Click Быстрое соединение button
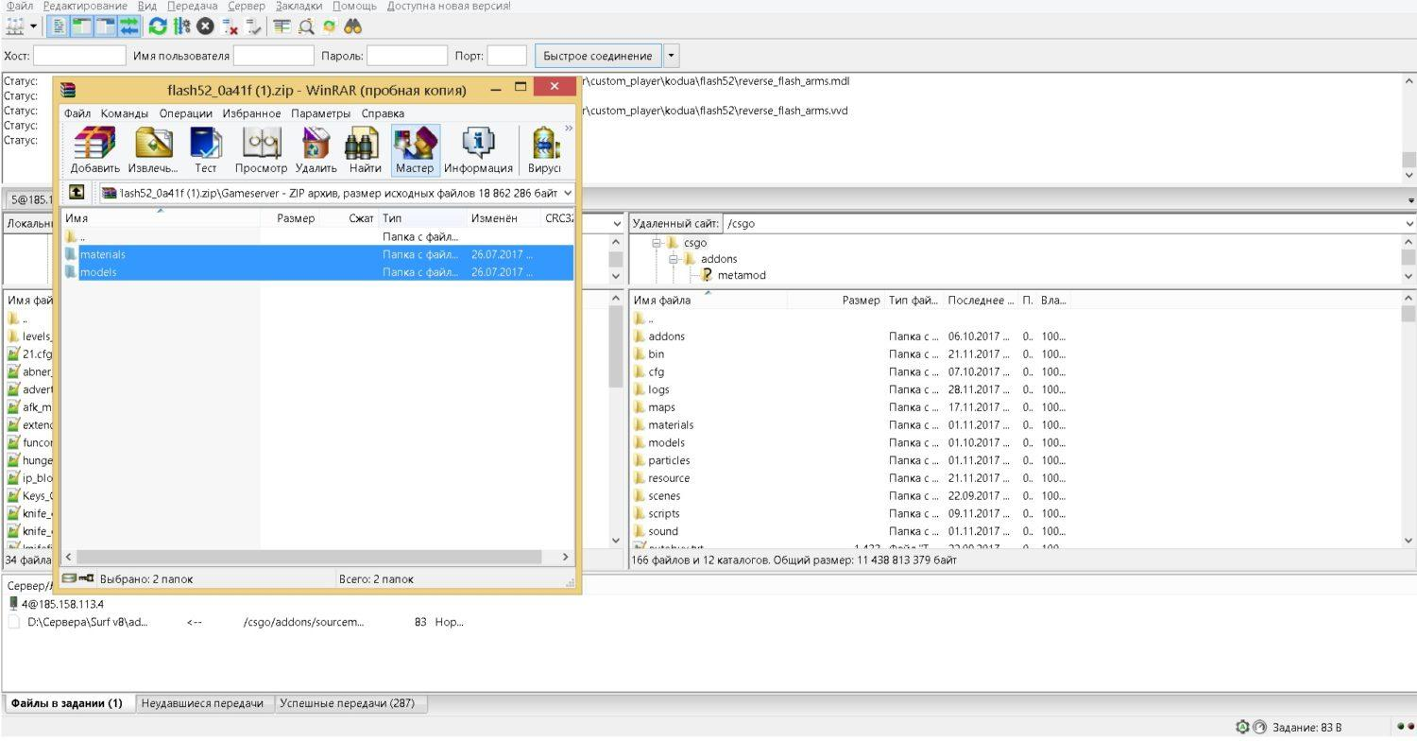 pyautogui.click(x=598, y=56)
